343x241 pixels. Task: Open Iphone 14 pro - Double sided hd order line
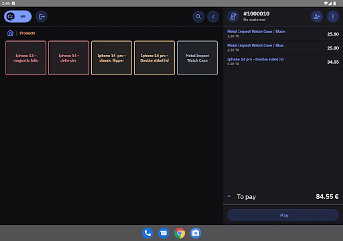283,62
